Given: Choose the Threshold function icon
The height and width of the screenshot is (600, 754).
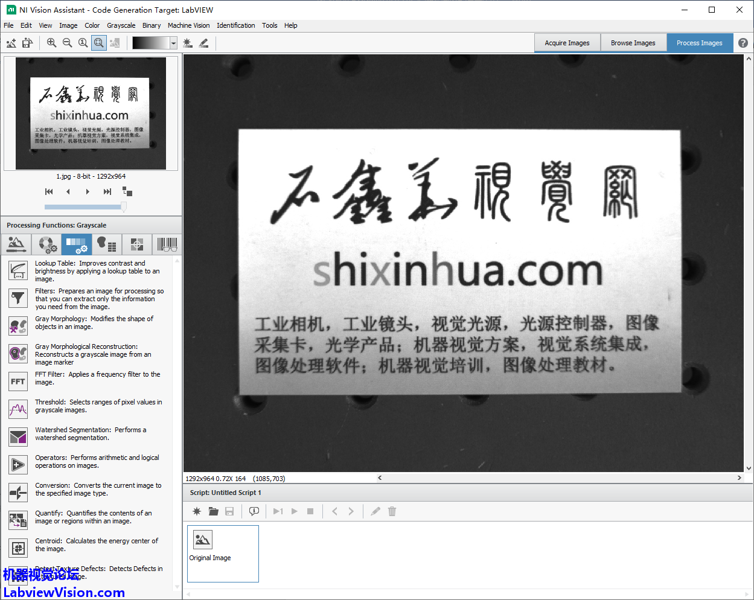Looking at the screenshot, I should click(18, 409).
